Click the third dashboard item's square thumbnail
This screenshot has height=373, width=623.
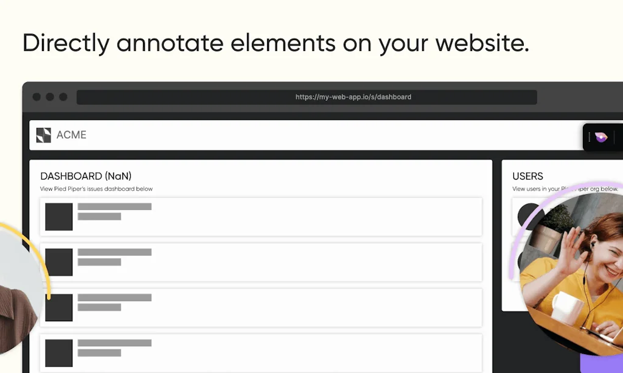59,307
